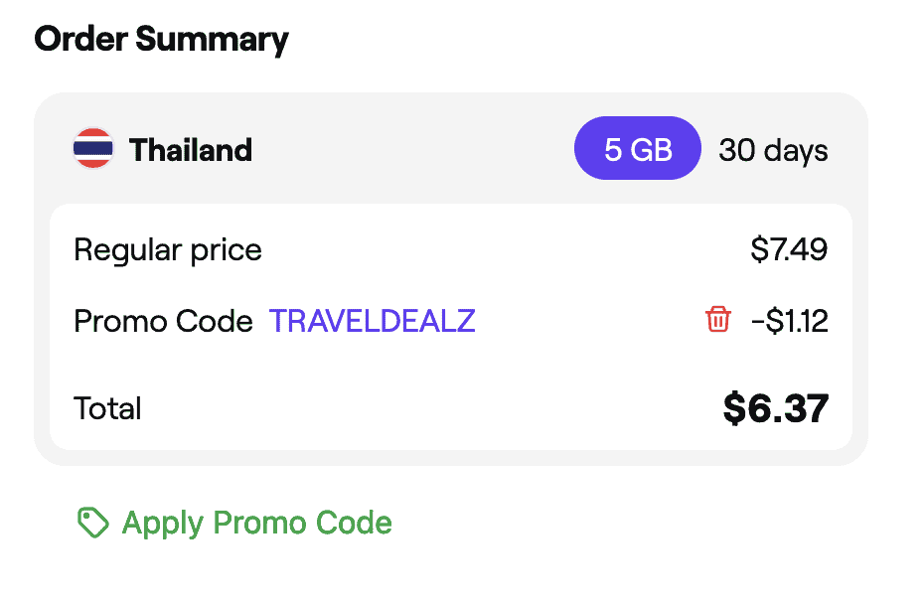The height and width of the screenshot is (608, 924).
Task: Click empty space in Regular price row
Action: (497, 249)
